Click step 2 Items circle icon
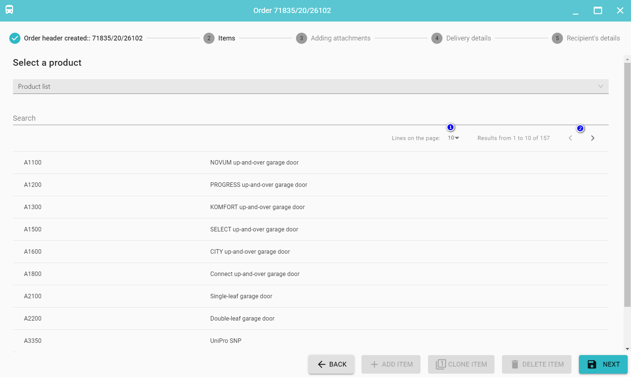The width and height of the screenshot is (631, 377). click(209, 38)
